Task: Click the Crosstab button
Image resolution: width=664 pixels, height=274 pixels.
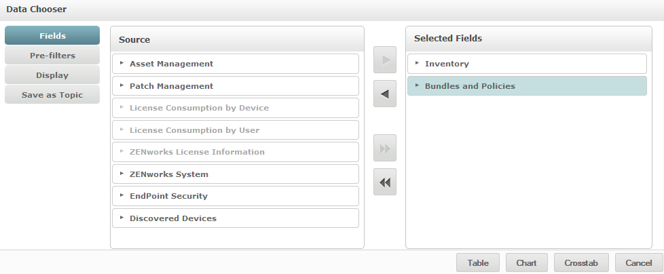Action: pyautogui.click(x=581, y=263)
